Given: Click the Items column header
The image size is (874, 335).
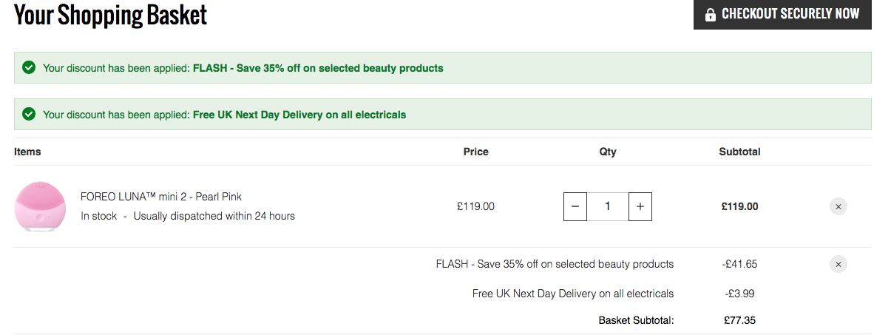Looking at the screenshot, I should 27,152.
